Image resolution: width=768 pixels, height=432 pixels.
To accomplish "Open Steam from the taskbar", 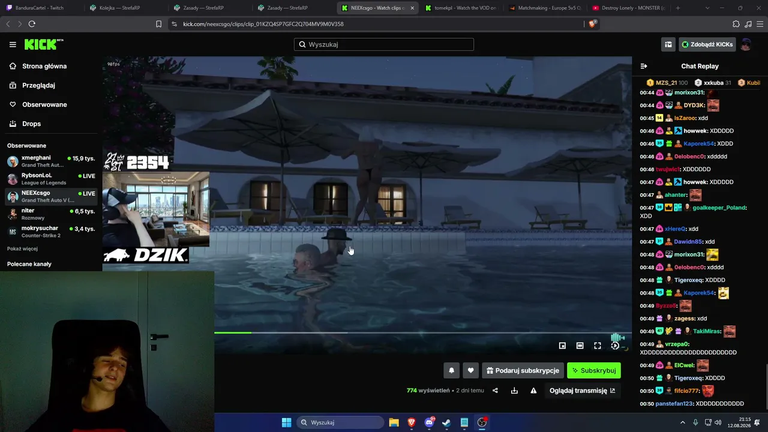I will coord(446,422).
